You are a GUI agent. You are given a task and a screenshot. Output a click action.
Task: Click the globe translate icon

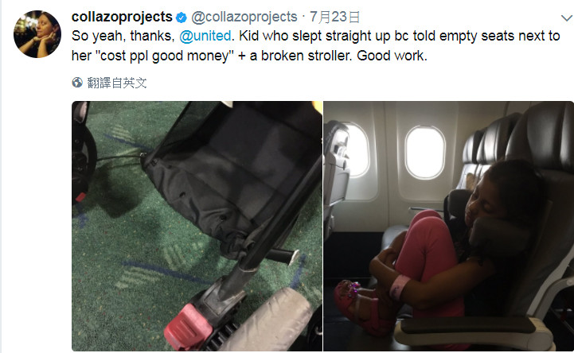(77, 83)
